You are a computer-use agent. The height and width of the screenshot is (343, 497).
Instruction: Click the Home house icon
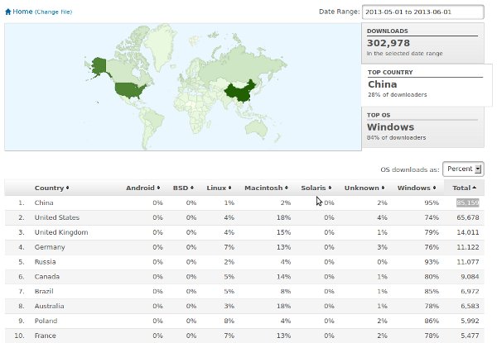pos(8,12)
